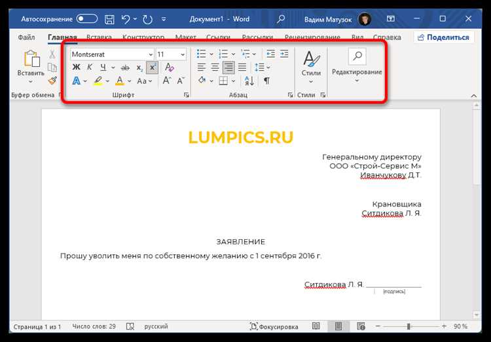Toggle superscript formatting
Image resolution: width=491 pixels, height=342 pixels.
[152, 67]
